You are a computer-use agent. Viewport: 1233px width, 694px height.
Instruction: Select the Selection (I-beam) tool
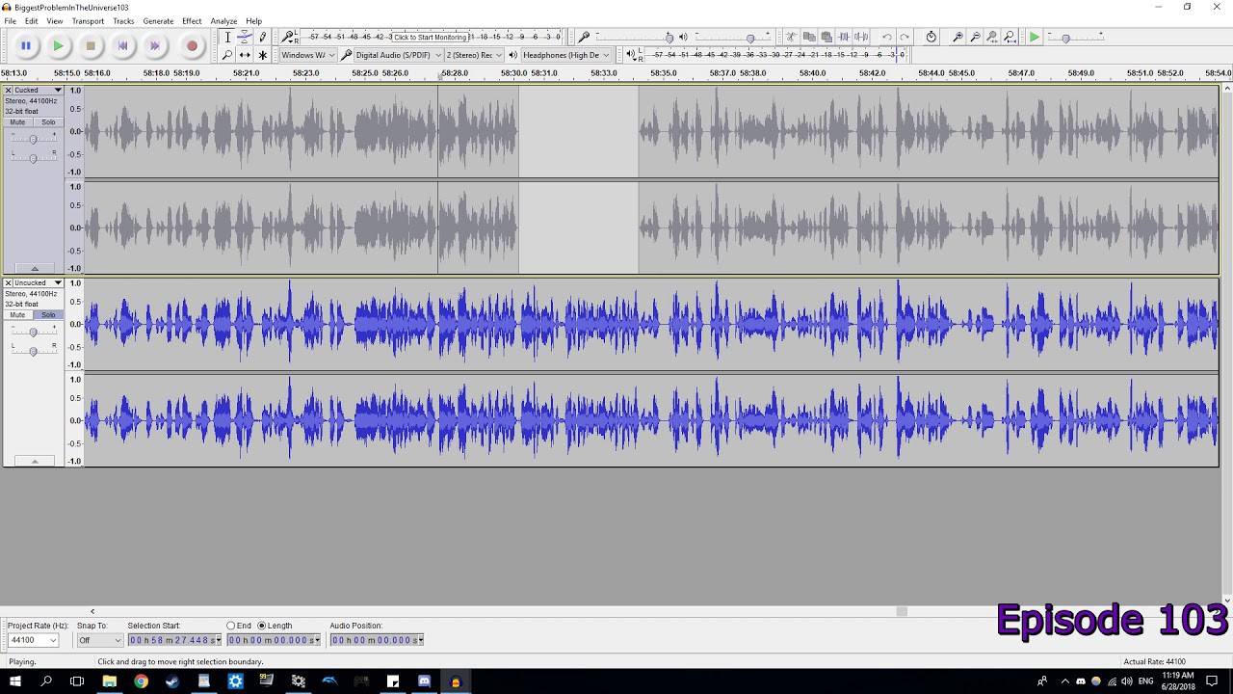tap(227, 37)
